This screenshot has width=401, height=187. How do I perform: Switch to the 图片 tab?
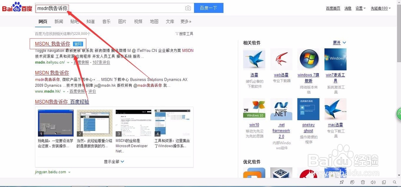pyautogui.click(x=122, y=22)
